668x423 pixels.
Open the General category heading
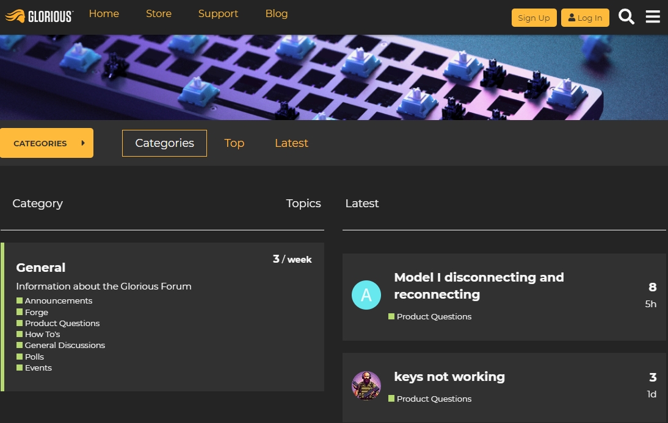coord(41,268)
